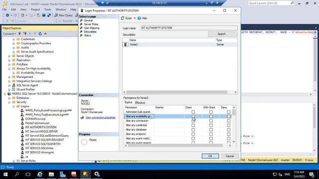The image size is (319, 179).
Task: Expand the Replication folder
Action: tap(9, 61)
